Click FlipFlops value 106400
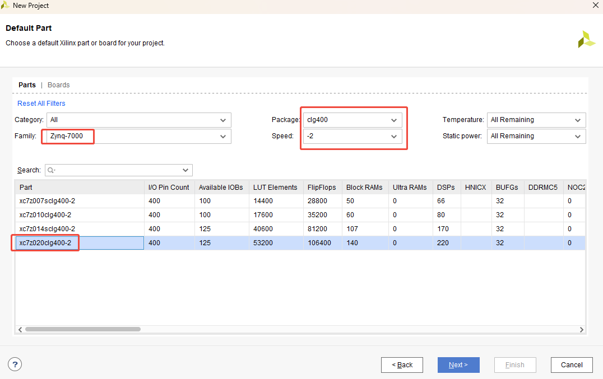This screenshot has height=379, width=603. click(319, 242)
